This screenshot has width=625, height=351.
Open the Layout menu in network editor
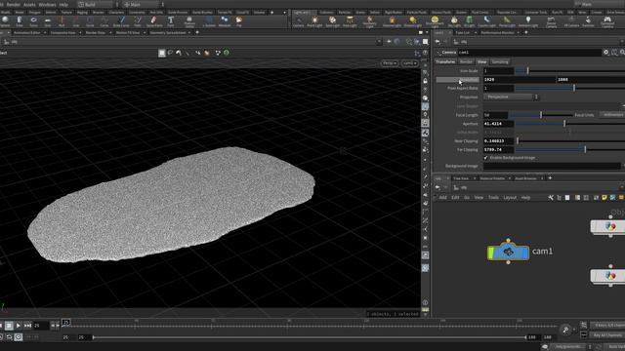[510, 197]
